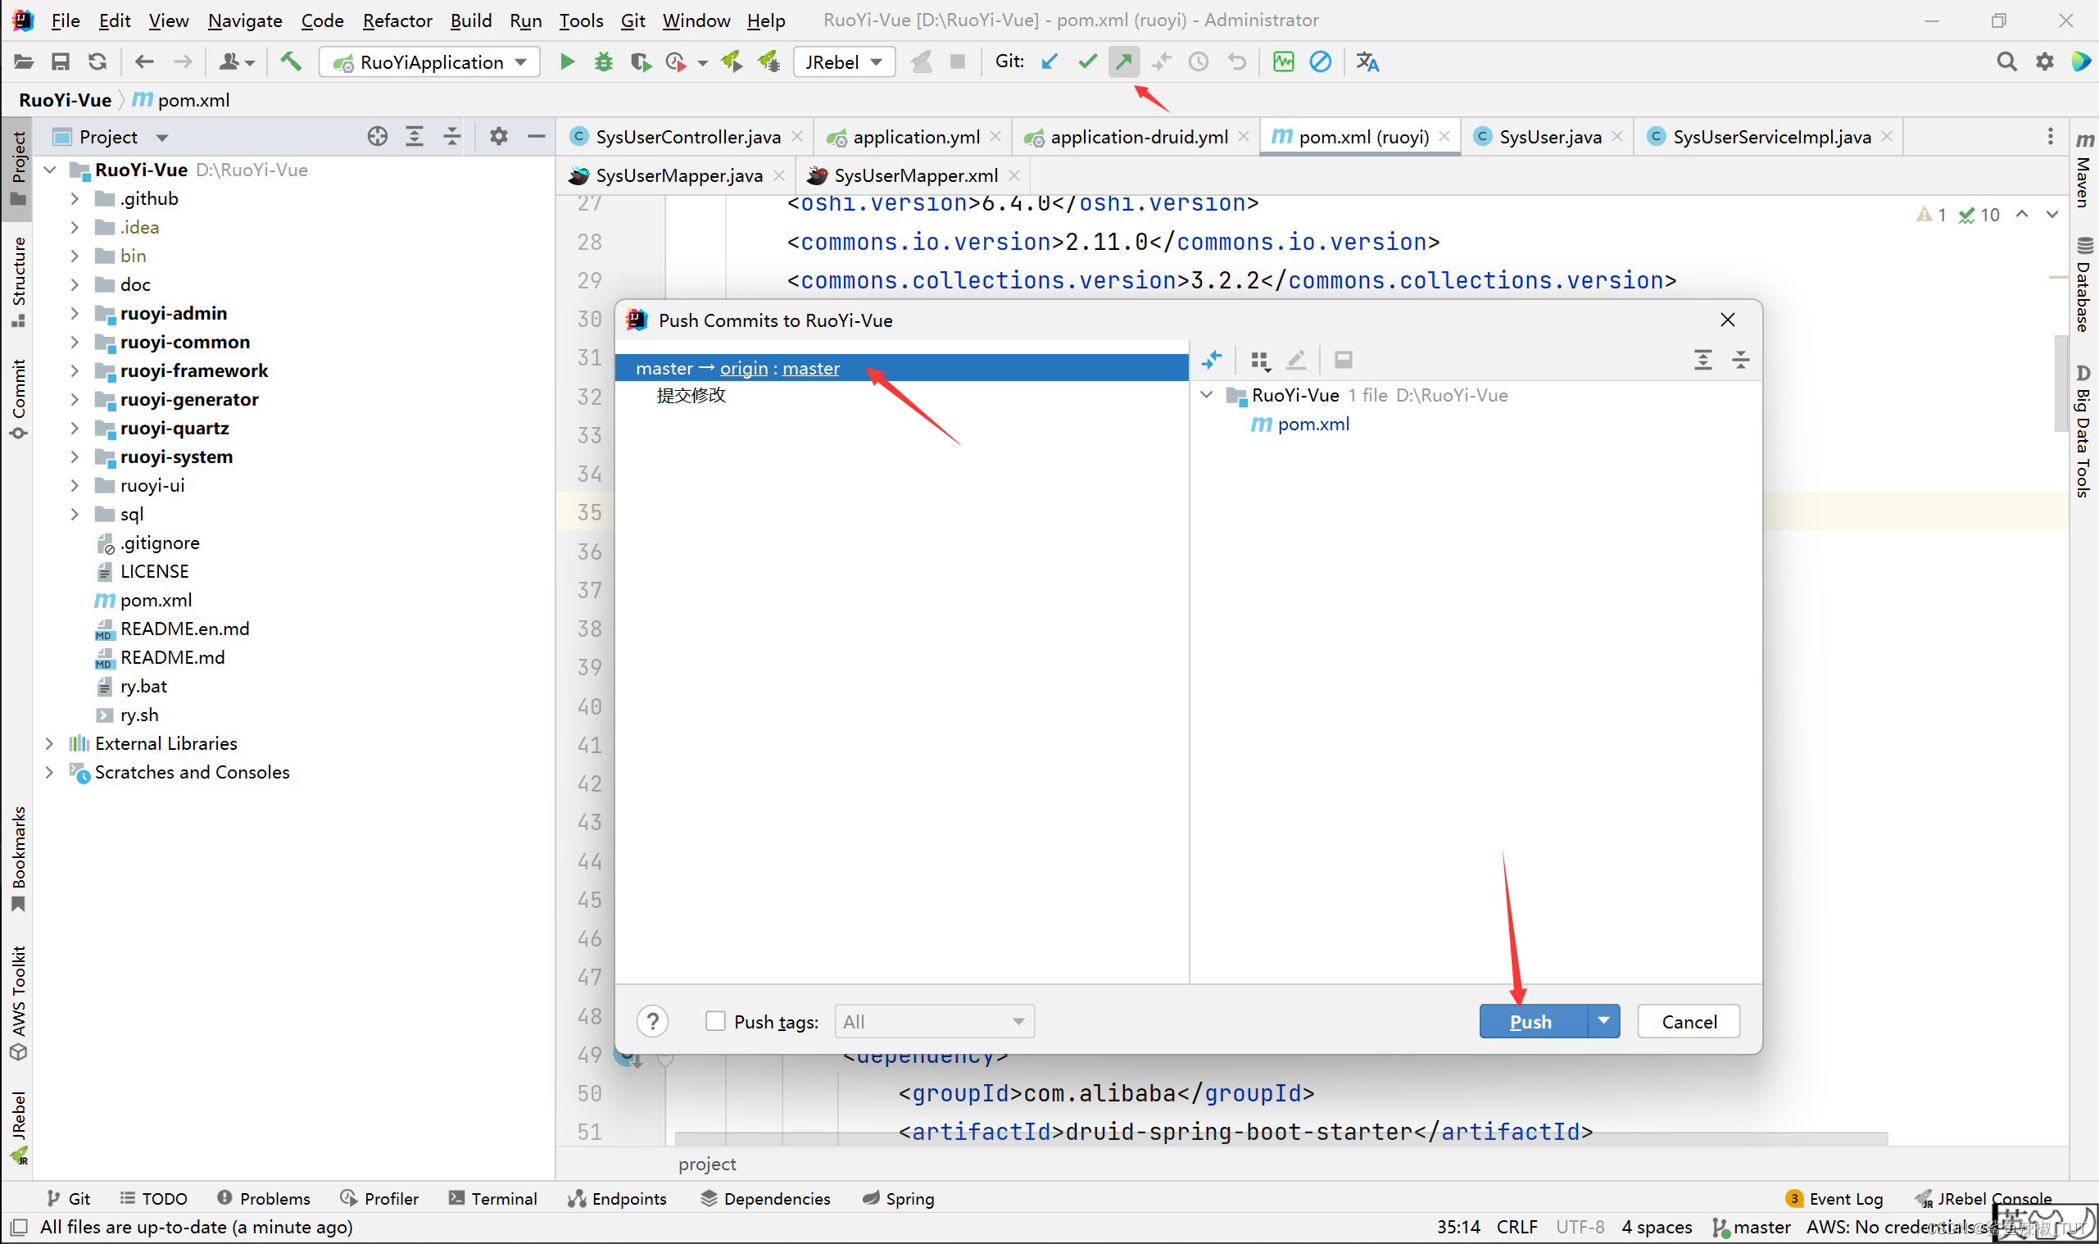Open the RuoYiApplication run configuration dropdown
2099x1244 pixels.
(430, 62)
